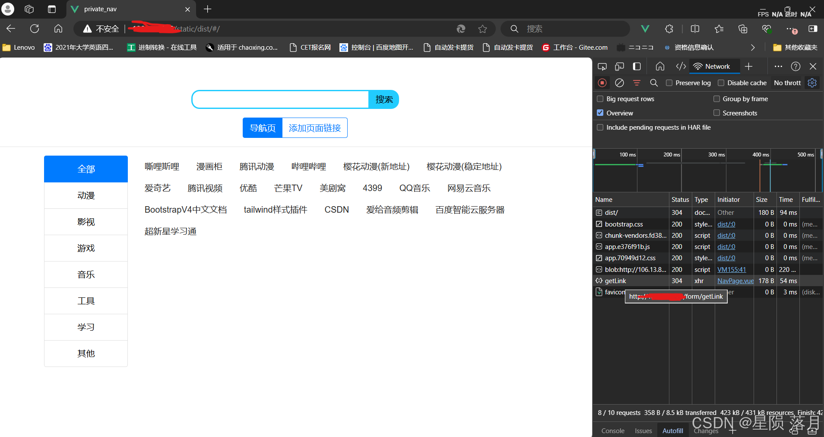Click the bookmark star in address bar
This screenshot has height=437, width=824.
point(482,29)
